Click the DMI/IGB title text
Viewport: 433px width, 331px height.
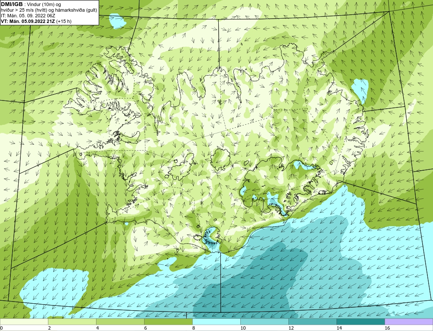coord(12,4)
